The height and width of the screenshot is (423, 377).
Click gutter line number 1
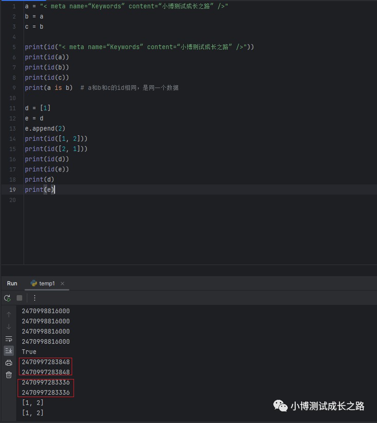tap(14, 6)
